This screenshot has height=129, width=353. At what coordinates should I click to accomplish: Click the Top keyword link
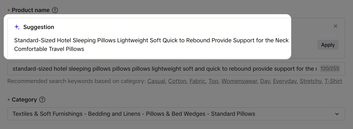pos(213,81)
